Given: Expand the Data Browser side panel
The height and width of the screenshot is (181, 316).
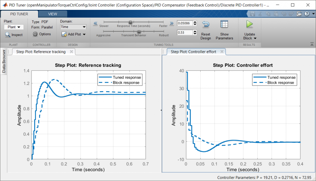Looking at the screenshot, I should click(x=4, y=61).
